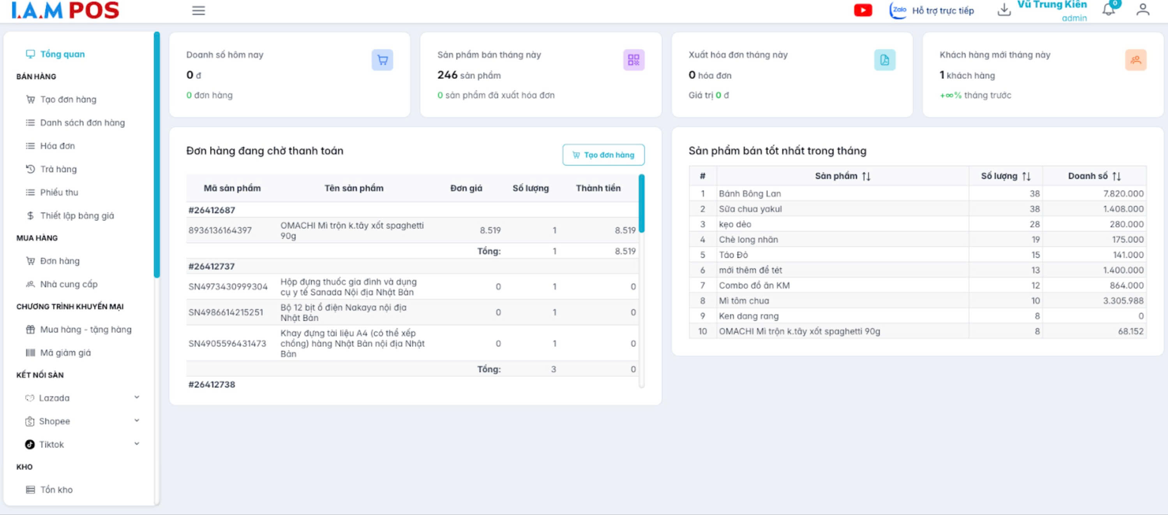
Task: Click the shopping cart sales icon
Action: point(382,60)
